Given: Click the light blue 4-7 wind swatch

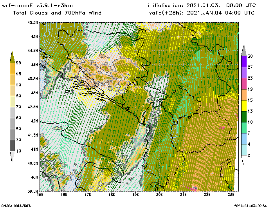Looking at the screenshot, I should (x=244, y=139).
